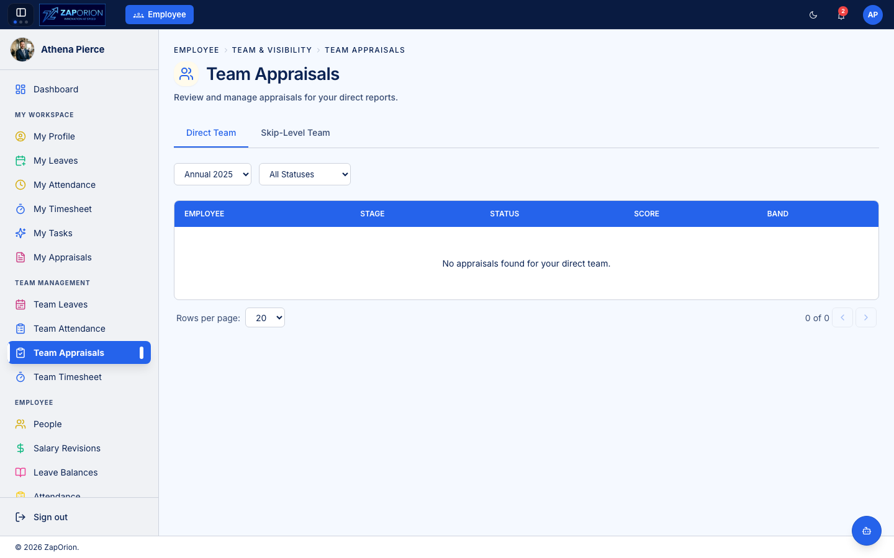This screenshot has width=894, height=558.
Task: Go to next page arrow
Action: click(x=866, y=317)
